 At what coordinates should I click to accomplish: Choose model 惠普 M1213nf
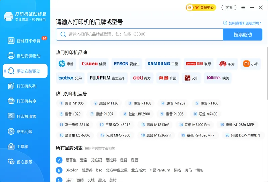[x=155, y=125]
